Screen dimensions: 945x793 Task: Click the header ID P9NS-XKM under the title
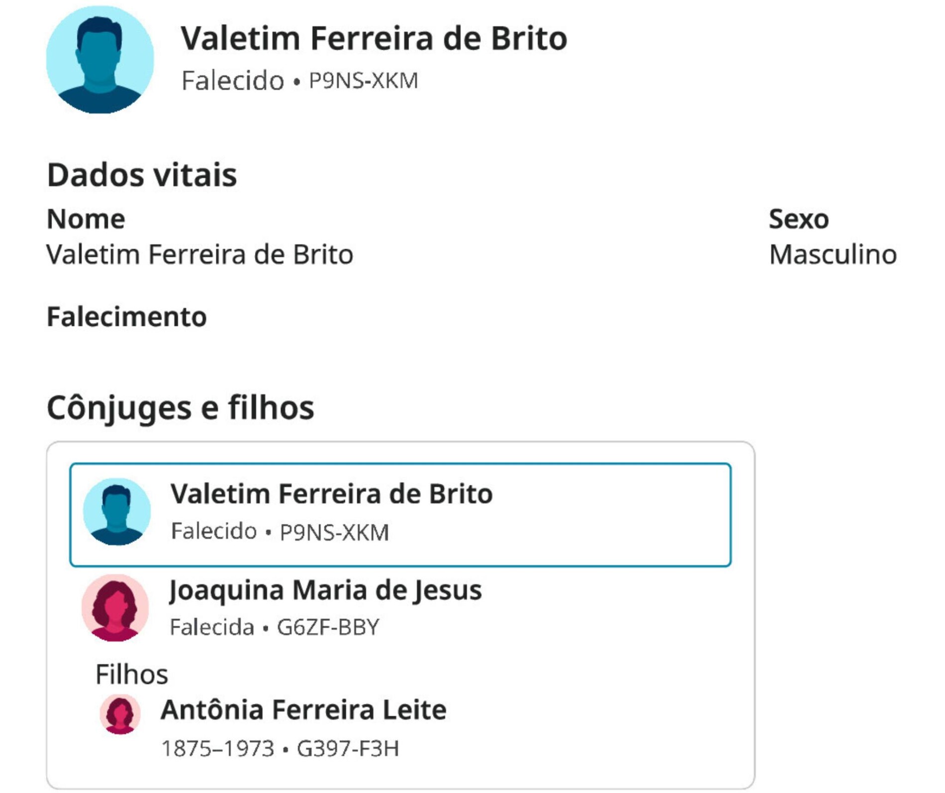point(364,81)
